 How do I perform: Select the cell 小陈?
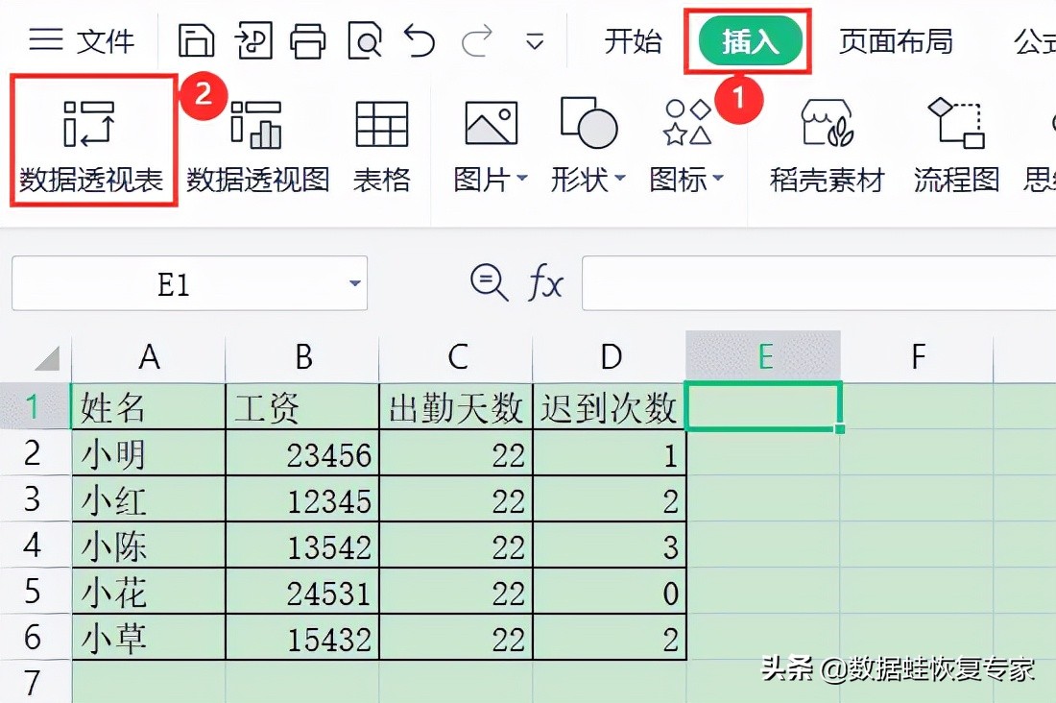point(149,545)
